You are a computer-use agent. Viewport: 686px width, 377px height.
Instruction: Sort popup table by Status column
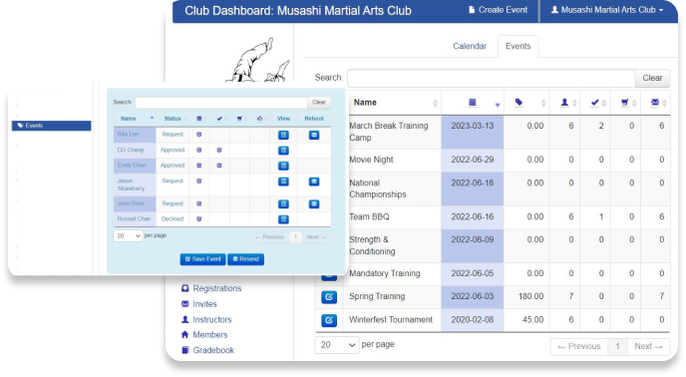click(172, 119)
